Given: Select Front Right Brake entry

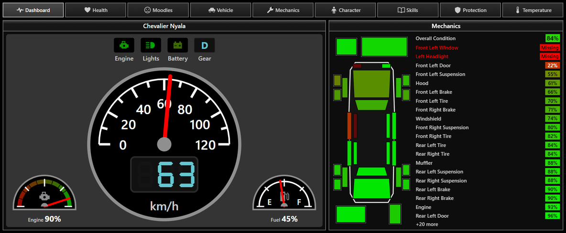Looking at the screenshot, I should coord(487,110).
